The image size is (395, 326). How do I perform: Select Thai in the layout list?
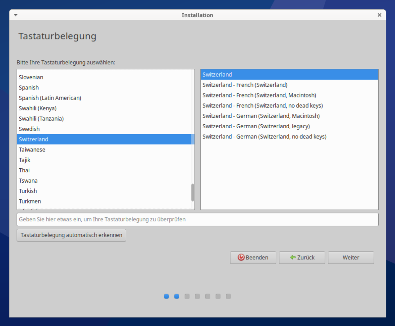tap(24, 170)
